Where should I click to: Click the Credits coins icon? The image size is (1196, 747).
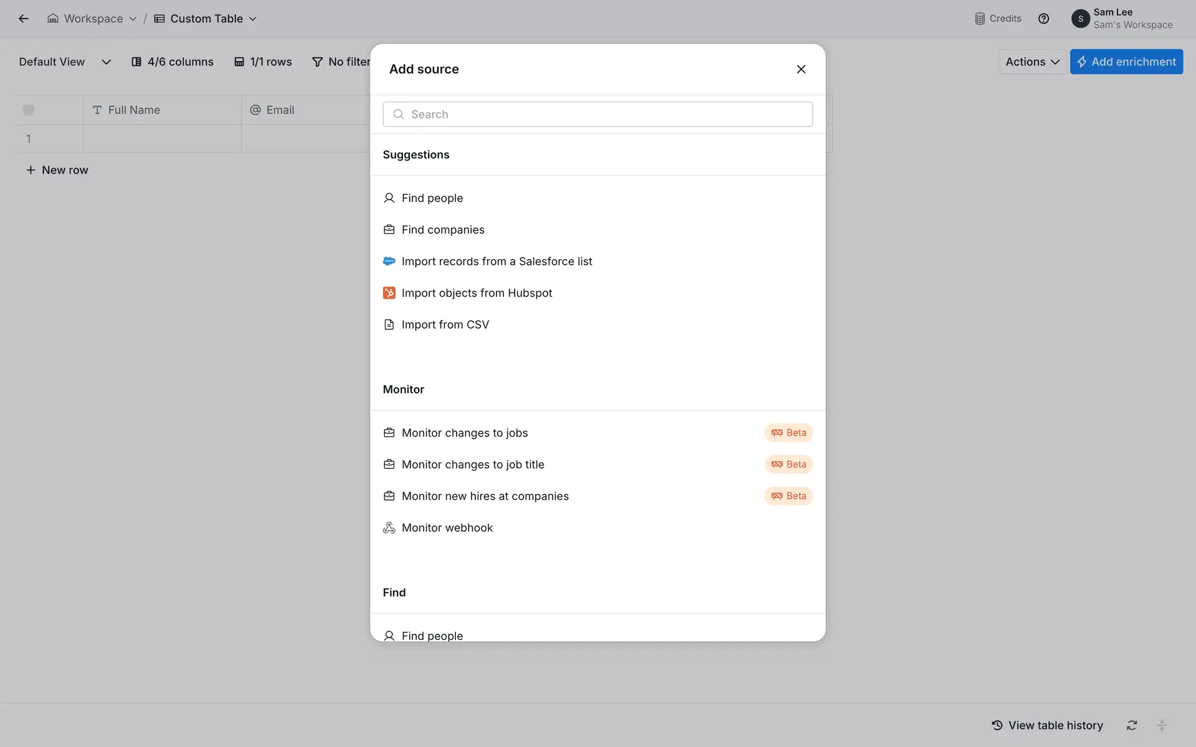point(980,19)
